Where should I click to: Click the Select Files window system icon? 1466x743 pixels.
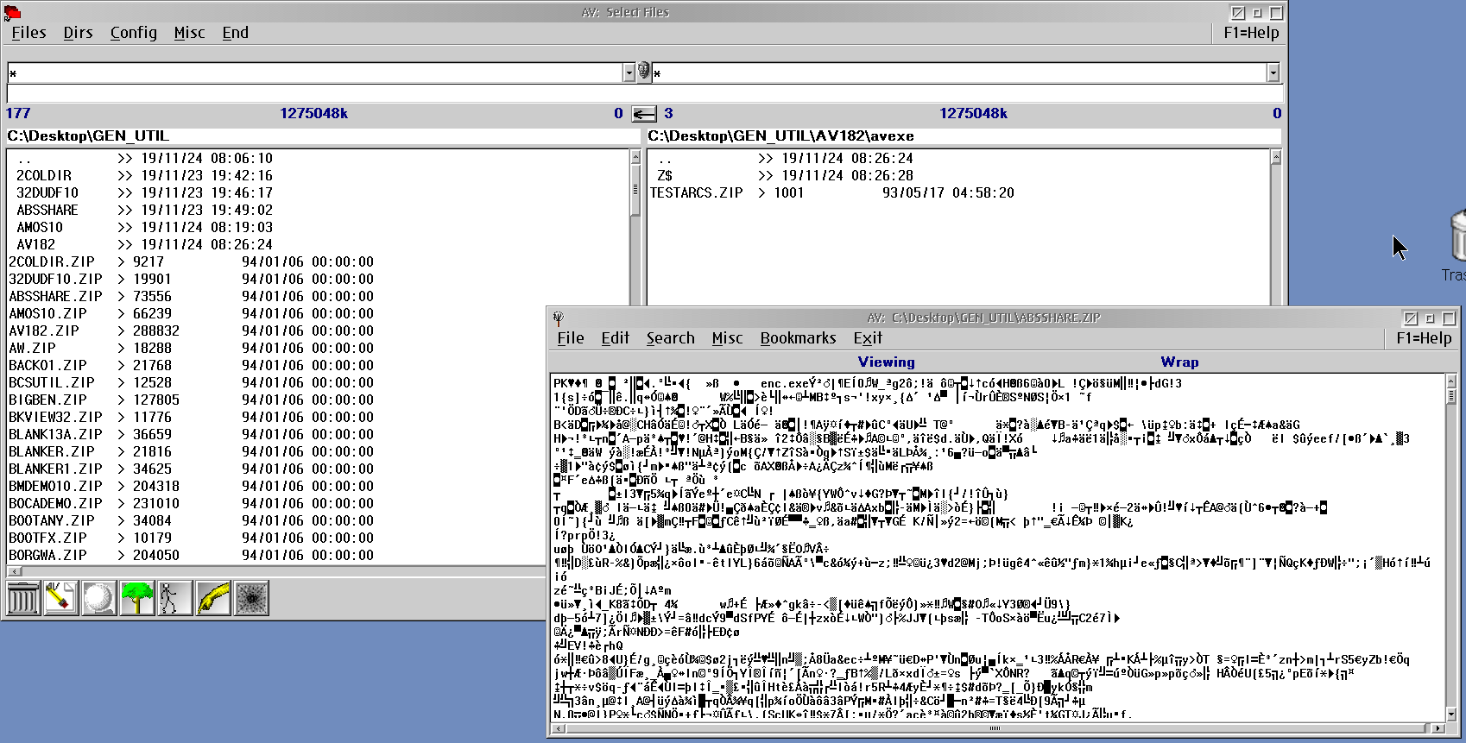coord(12,12)
